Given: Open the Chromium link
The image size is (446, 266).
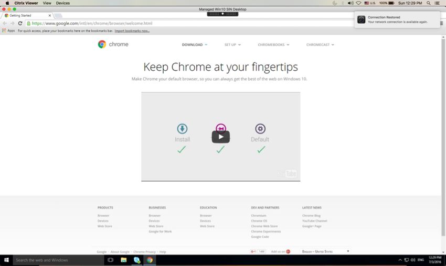Looking at the screenshot, I should tap(259, 215).
